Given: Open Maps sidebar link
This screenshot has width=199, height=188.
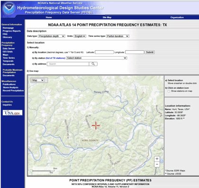Looking at the screenshot, I should (5, 55).
